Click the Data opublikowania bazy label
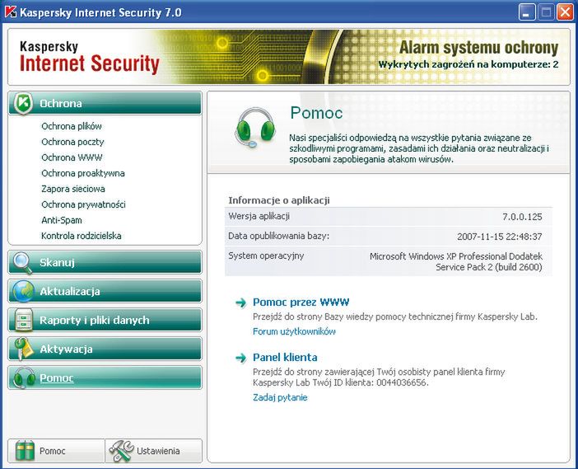This screenshot has width=578, height=469. [x=278, y=237]
